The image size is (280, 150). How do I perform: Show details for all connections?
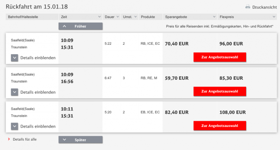24,139
